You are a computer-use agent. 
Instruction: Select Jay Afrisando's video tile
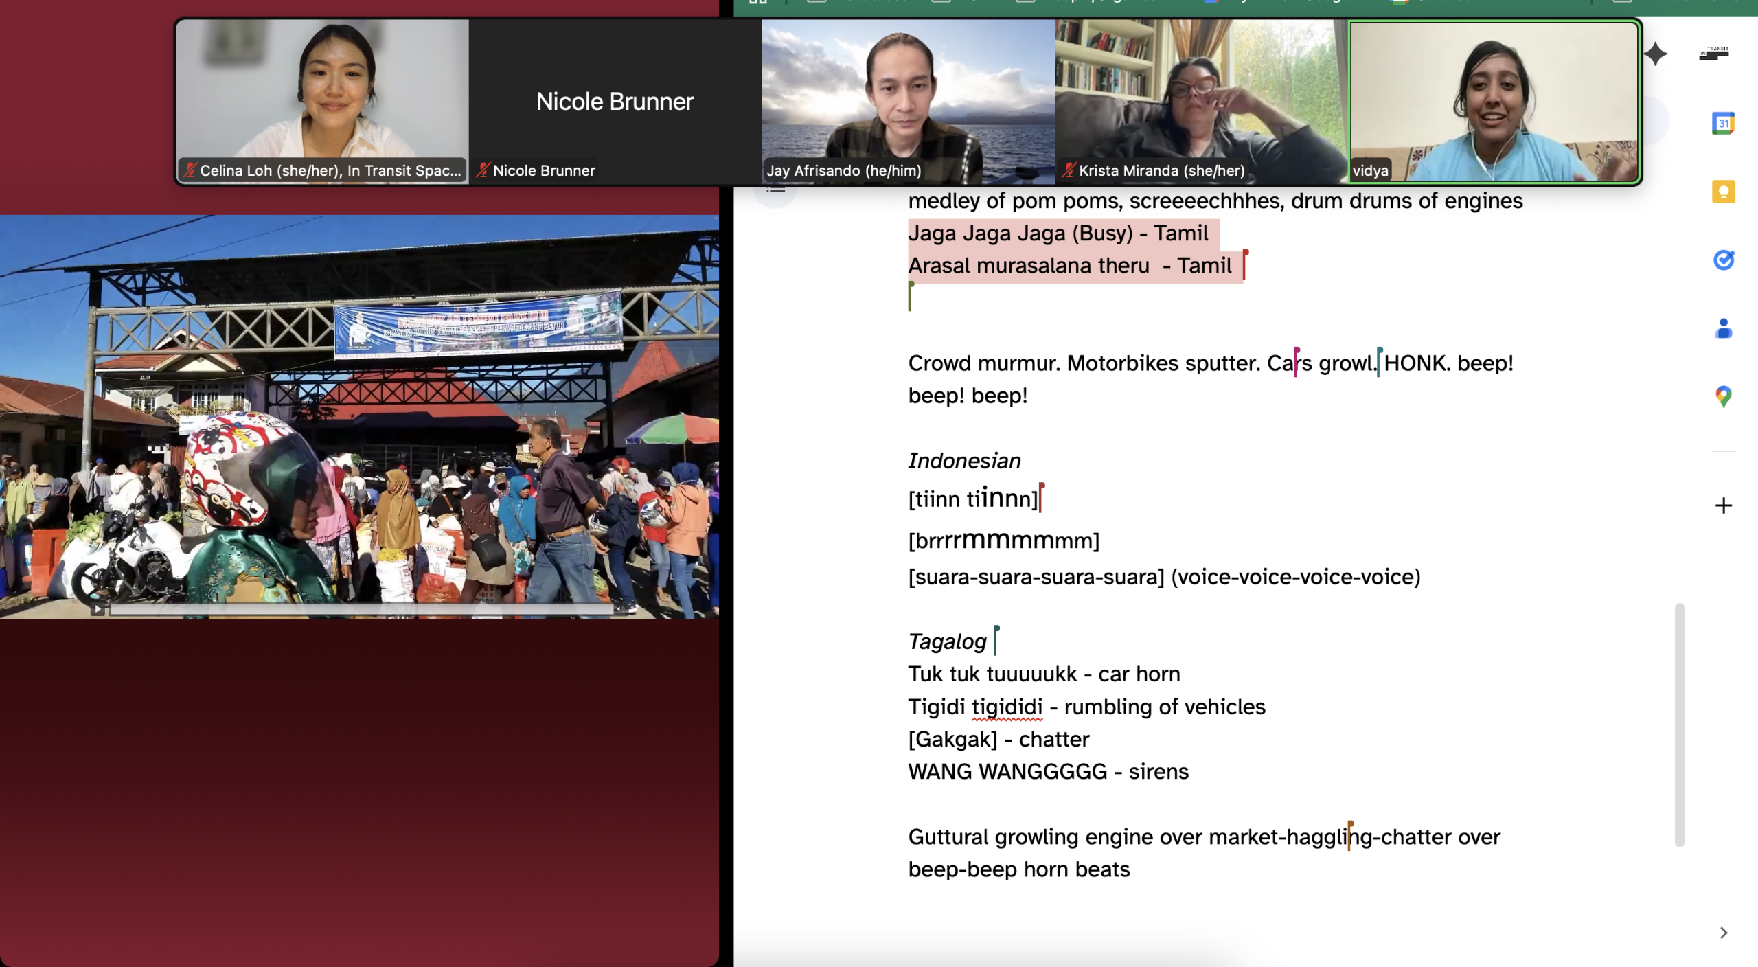coord(907,101)
